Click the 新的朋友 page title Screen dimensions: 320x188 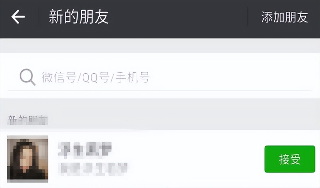pos(79,17)
